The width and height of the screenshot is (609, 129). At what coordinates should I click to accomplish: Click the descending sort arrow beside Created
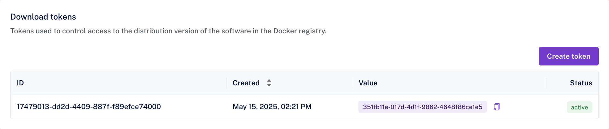point(269,85)
